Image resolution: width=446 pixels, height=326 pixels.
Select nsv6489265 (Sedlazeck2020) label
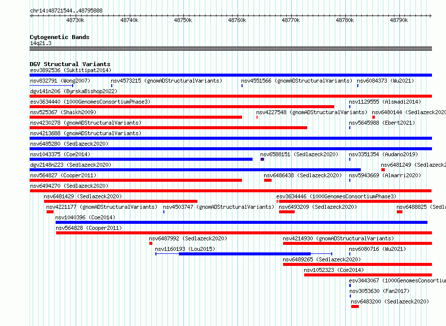(322, 259)
